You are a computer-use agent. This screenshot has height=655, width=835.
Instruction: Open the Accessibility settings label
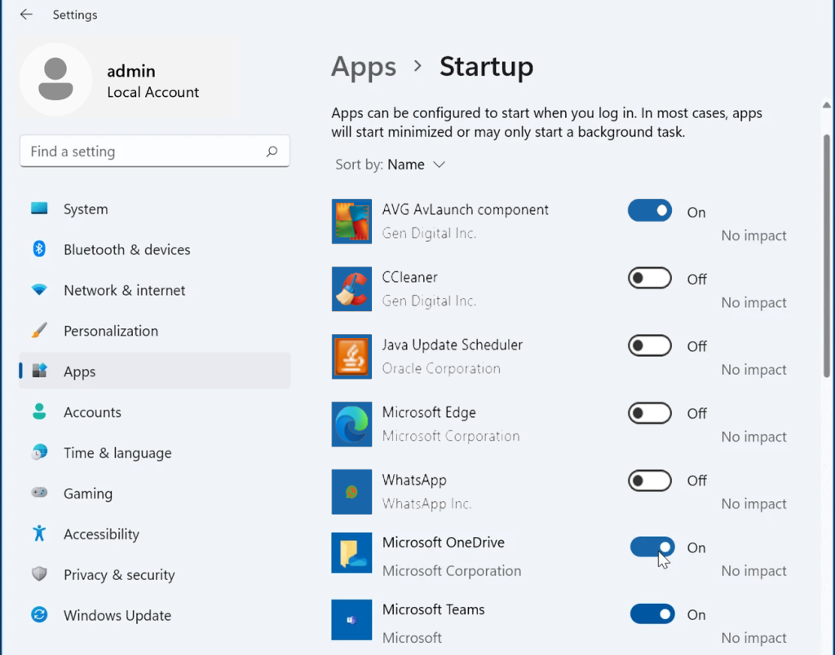[101, 534]
